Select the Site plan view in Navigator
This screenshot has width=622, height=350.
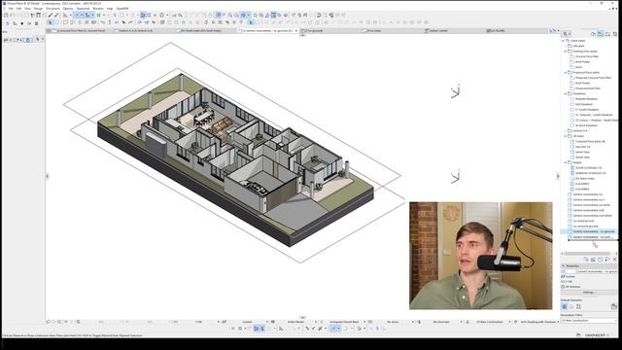[x=578, y=46]
